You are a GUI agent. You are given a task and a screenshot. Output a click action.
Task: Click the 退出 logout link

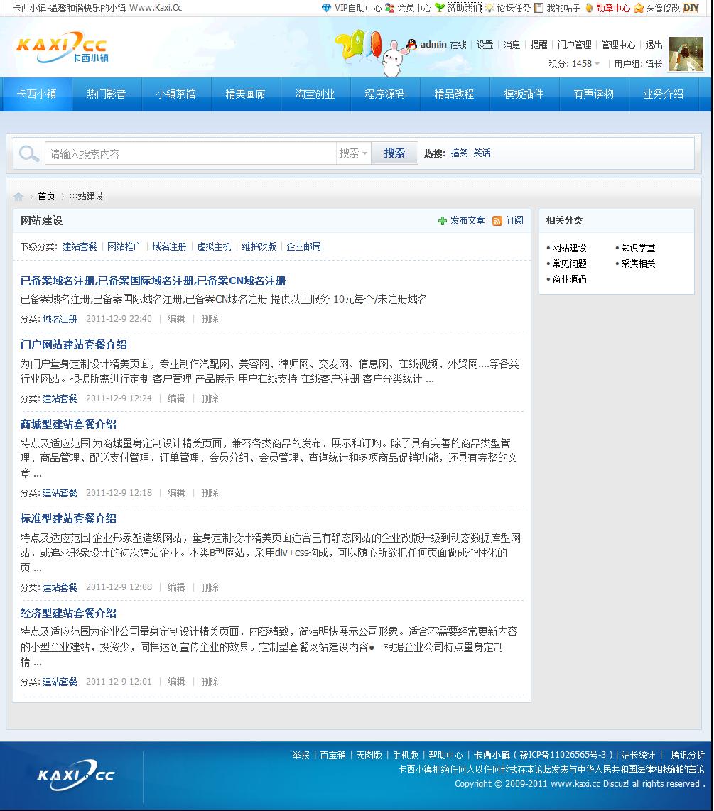click(x=654, y=45)
